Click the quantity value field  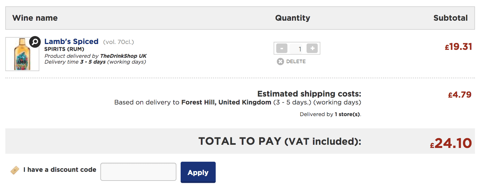click(x=297, y=48)
